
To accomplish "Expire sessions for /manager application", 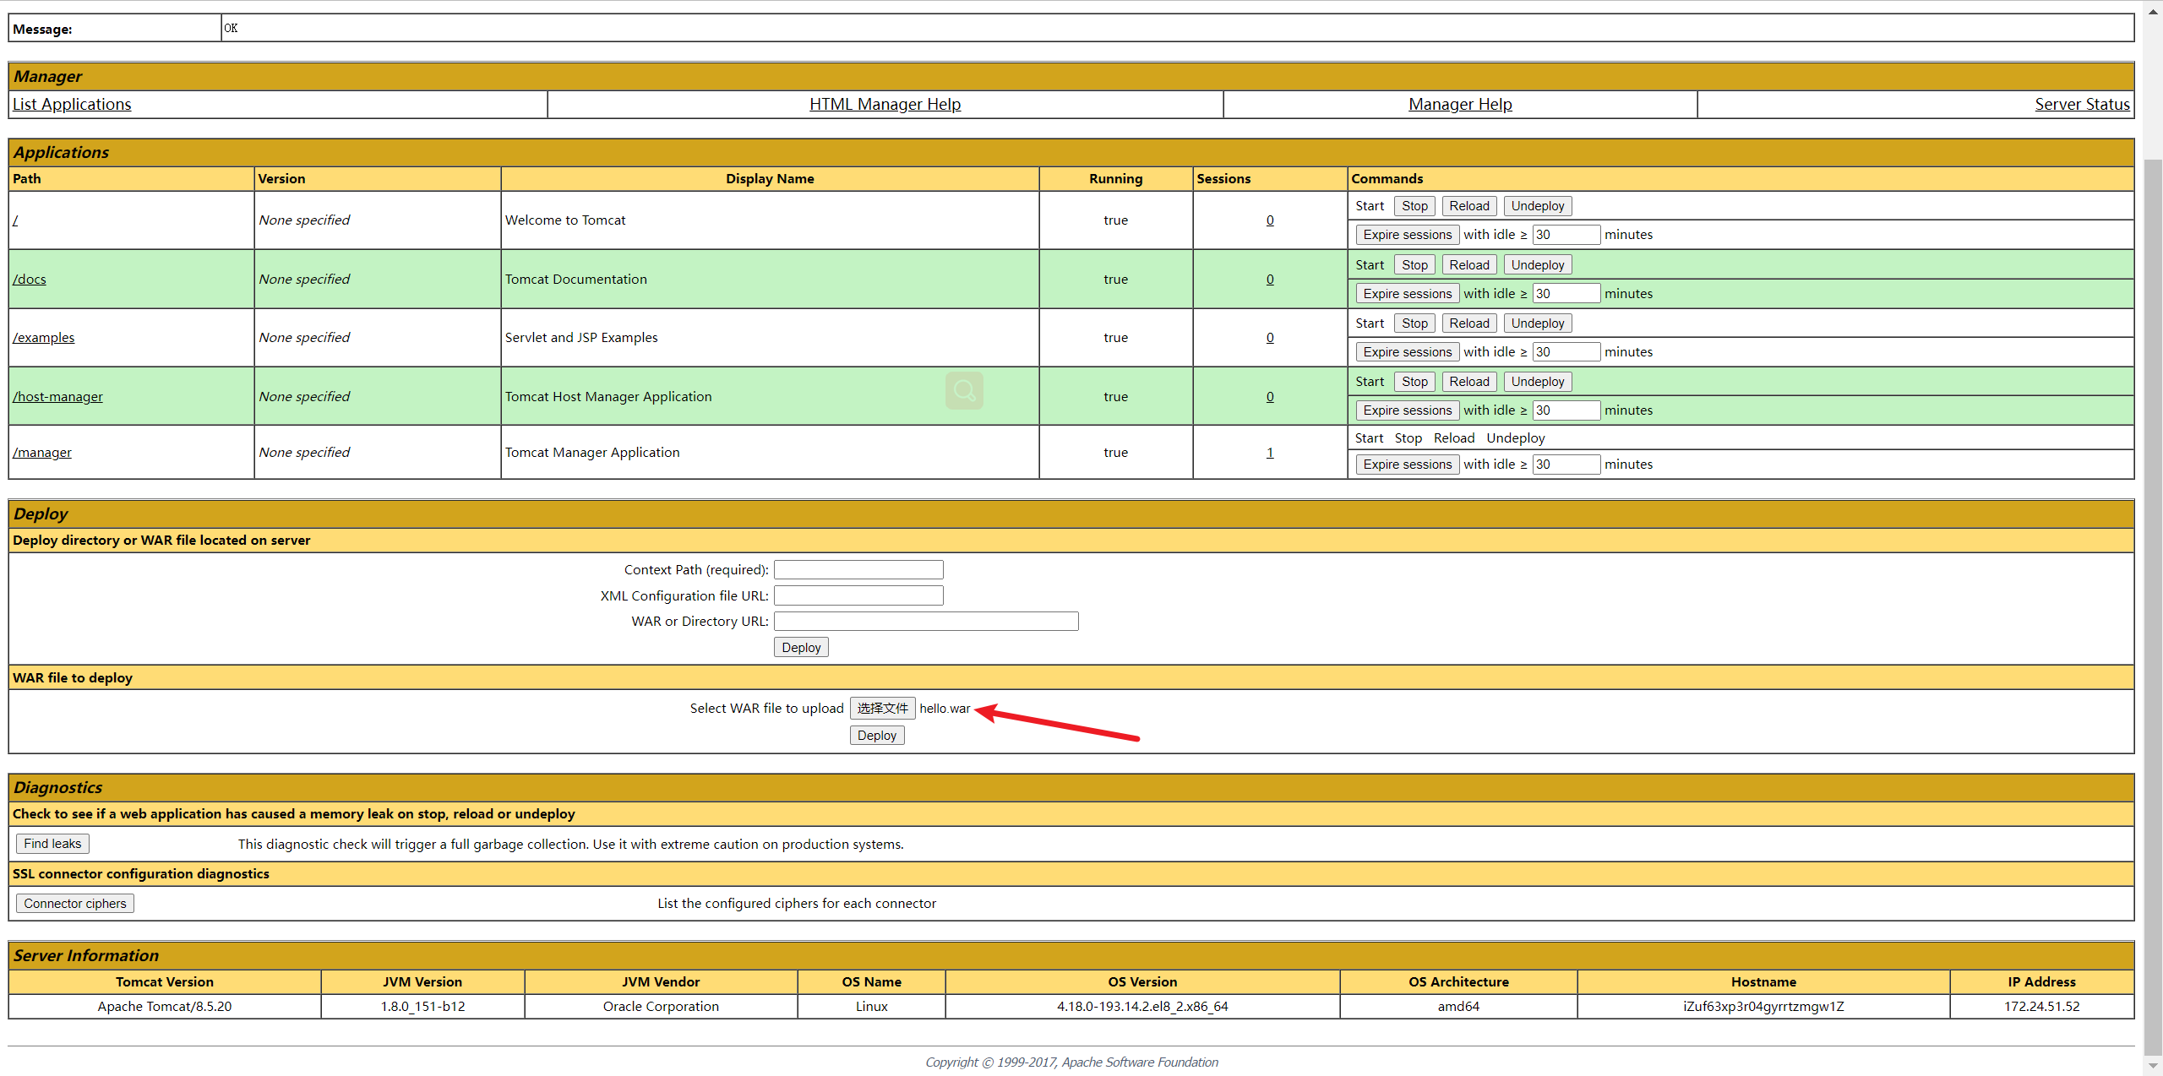I will pyautogui.click(x=1408, y=465).
